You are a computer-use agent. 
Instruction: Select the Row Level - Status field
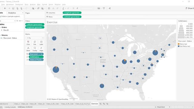coord(10,38)
